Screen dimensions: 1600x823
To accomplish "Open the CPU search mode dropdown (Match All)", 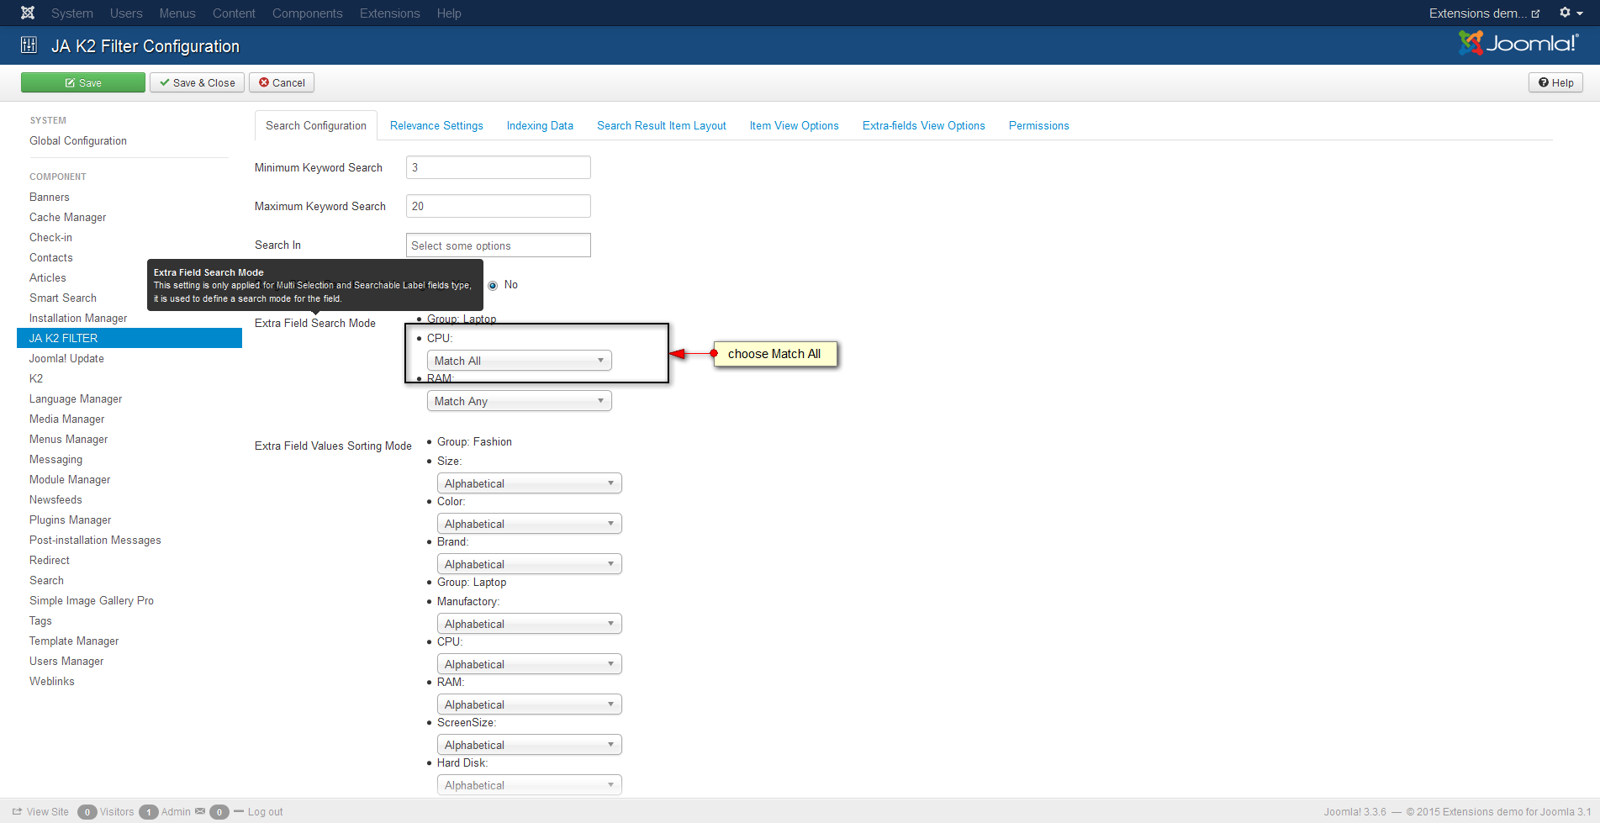I will tap(519, 361).
